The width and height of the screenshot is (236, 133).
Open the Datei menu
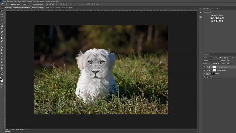pyautogui.click(x=4, y=1)
